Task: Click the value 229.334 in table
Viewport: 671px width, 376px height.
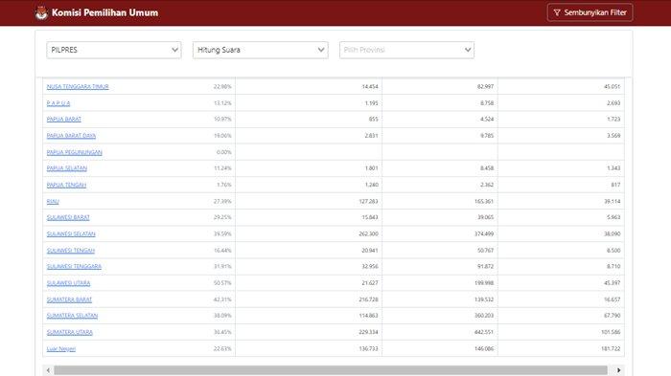Action: point(368,332)
